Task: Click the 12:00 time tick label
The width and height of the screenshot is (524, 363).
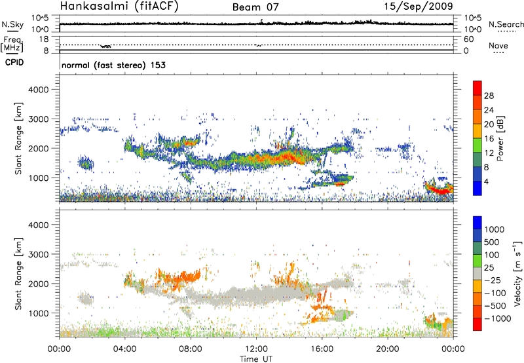Action: [x=256, y=349]
